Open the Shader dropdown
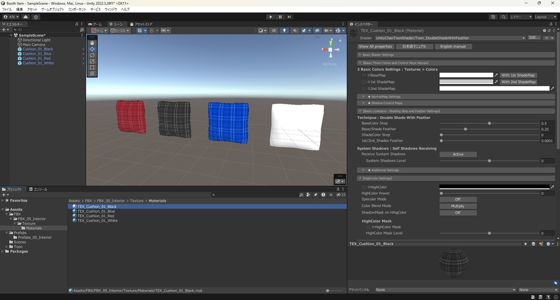Screen dimensions: 560x300 click(450, 38)
